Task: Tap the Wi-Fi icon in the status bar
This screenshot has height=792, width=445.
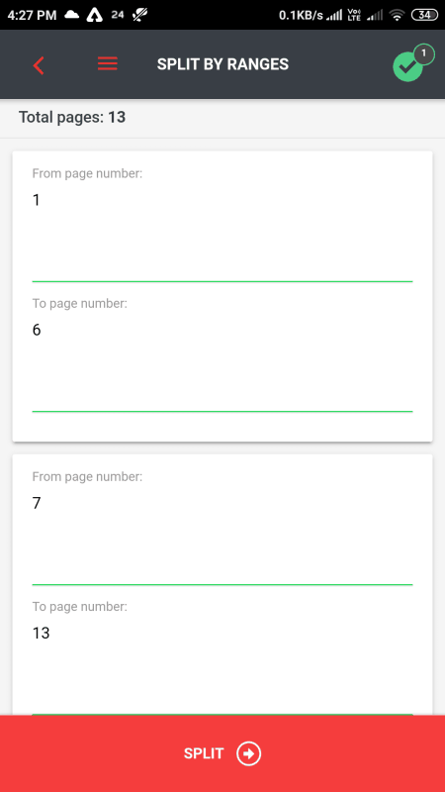Action: (x=398, y=16)
